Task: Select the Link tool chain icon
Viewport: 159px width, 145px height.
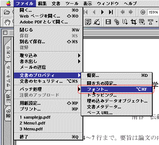Action: (116, 22)
